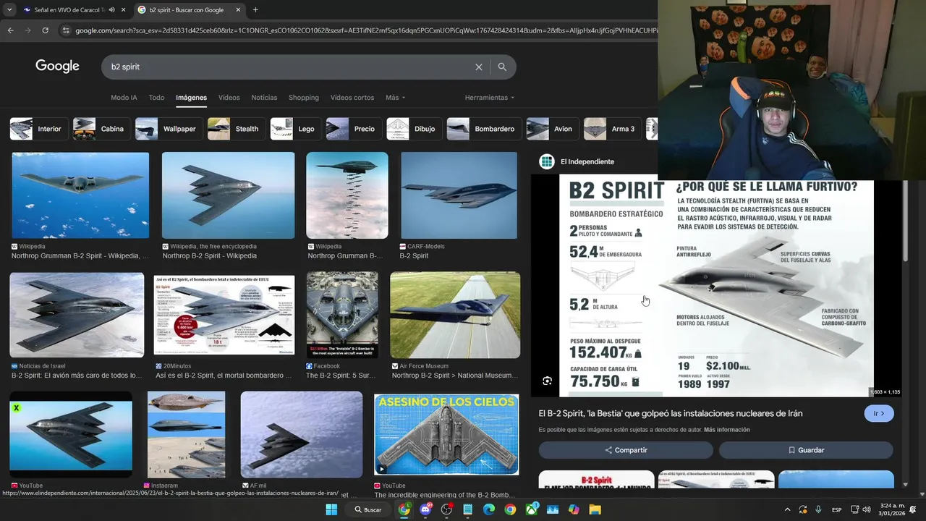The image size is (926, 521).
Task: Switch to Noticias tab
Action: pyautogui.click(x=264, y=98)
